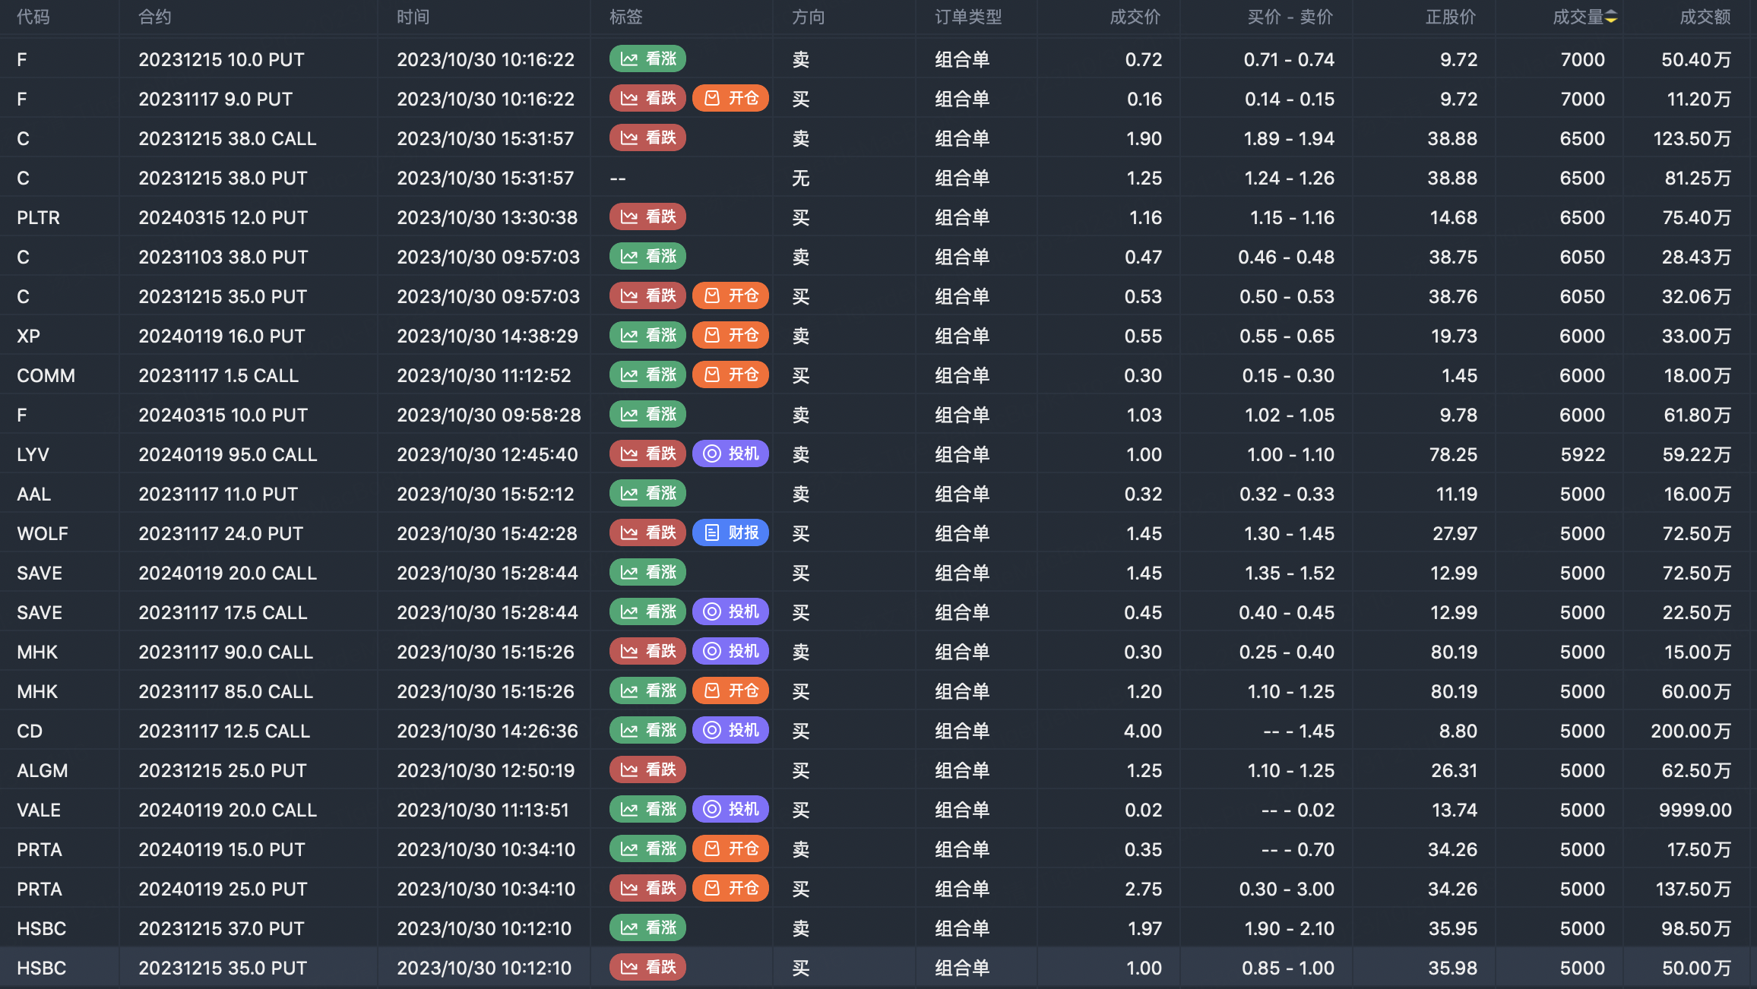Click 看跌 tag on F 20231117 9.0 PUT row
The width and height of the screenshot is (1757, 989).
(647, 99)
